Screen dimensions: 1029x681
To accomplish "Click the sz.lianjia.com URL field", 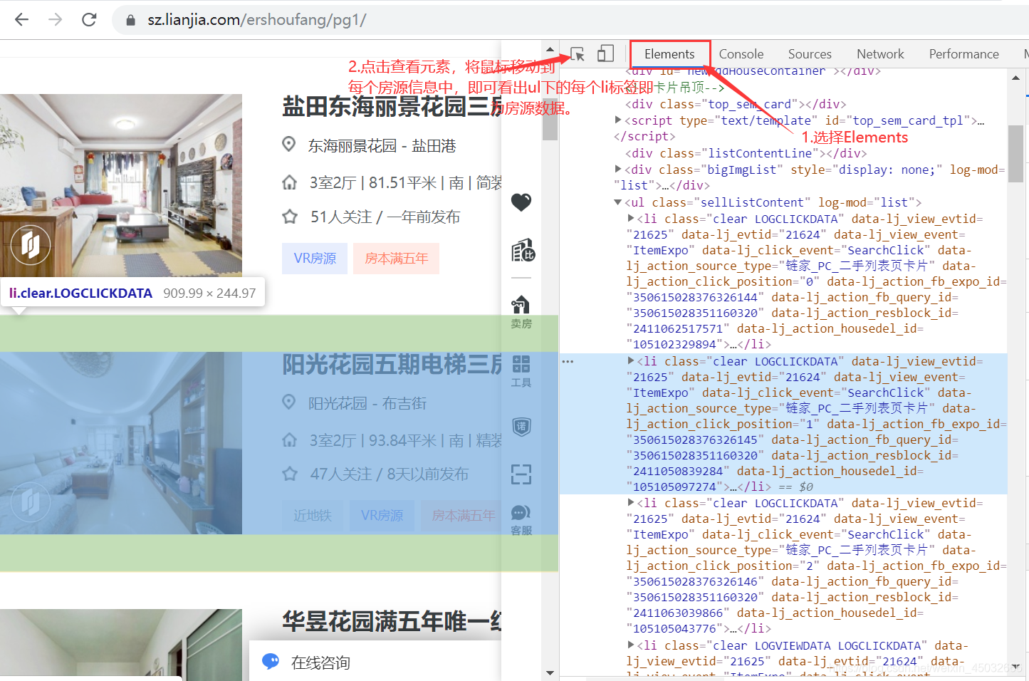I will pos(257,20).
